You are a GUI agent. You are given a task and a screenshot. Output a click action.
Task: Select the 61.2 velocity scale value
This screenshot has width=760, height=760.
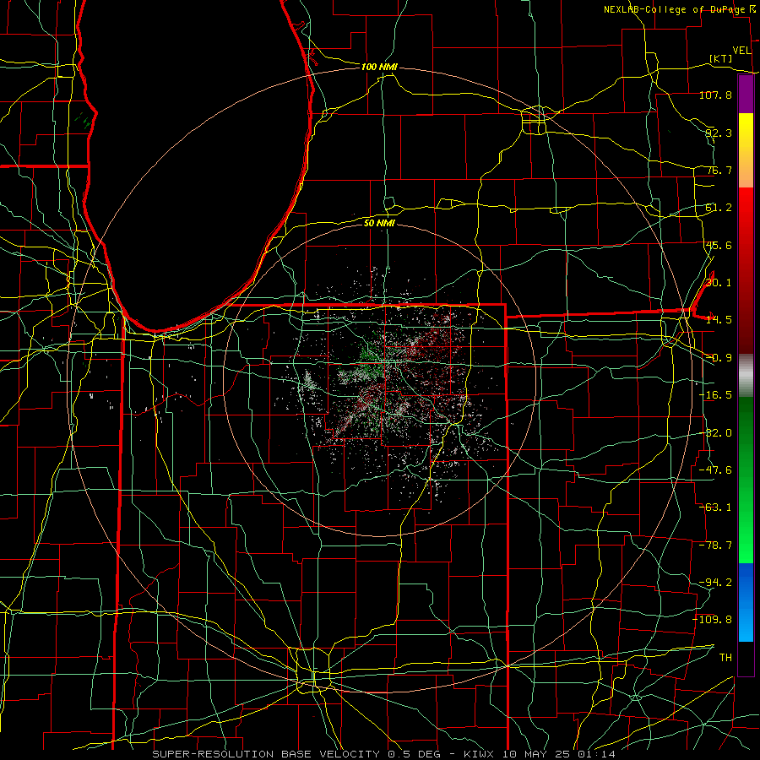click(x=719, y=208)
